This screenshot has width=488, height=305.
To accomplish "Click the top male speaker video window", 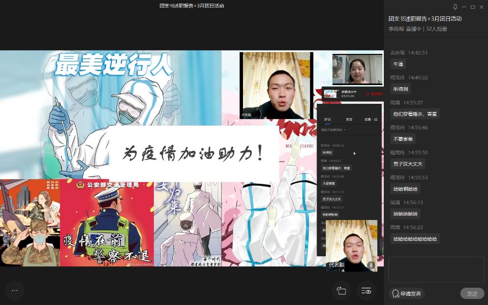I will 277,86.
